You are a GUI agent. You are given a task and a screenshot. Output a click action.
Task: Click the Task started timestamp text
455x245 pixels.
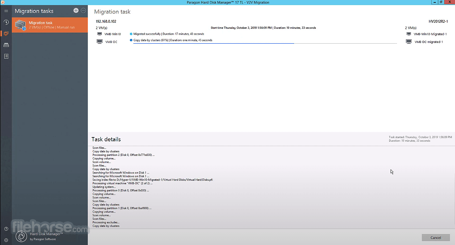click(x=420, y=137)
